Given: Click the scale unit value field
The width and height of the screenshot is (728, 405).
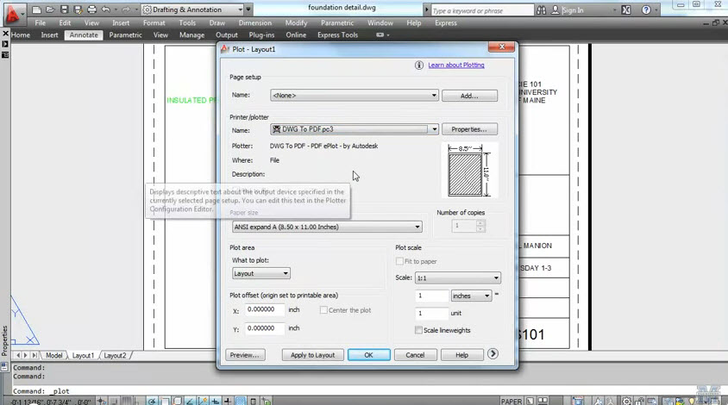Looking at the screenshot, I should 431,313.
